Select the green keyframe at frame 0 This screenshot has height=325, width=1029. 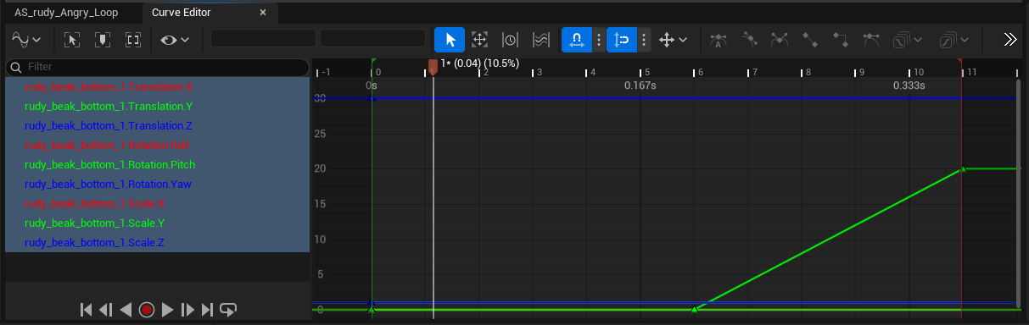pos(372,310)
